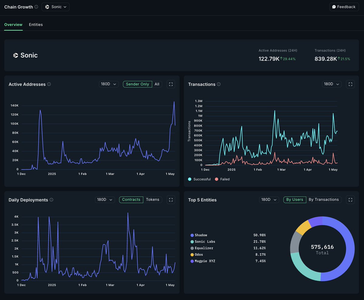Select Contracts in Daily Deployments
The width and height of the screenshot is (364, 300).
click(x=131, y=200)
